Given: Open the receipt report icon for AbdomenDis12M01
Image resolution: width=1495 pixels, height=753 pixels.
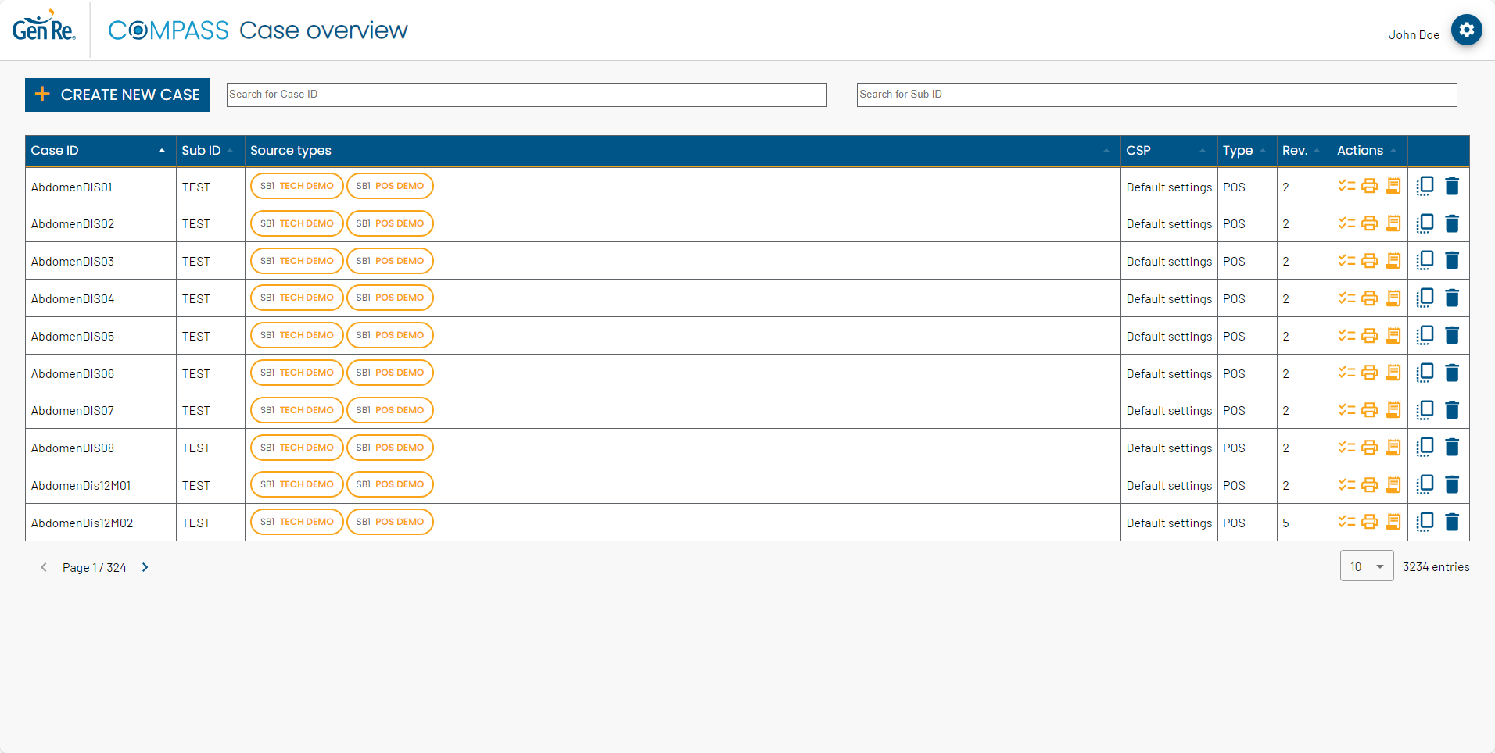Looking at the screenshot, I should [x=1393, y=484].
